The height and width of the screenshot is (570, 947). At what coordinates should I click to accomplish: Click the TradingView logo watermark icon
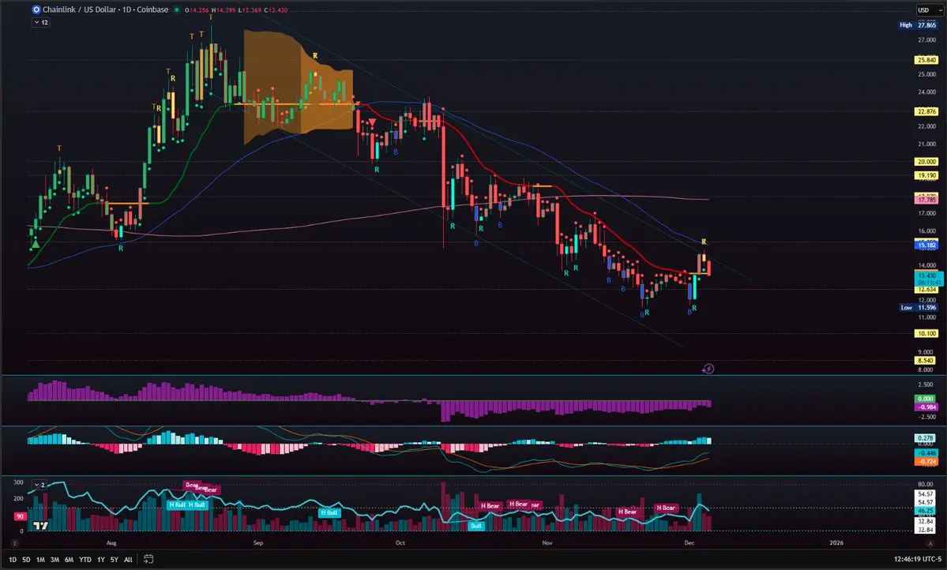click(40, 526)
